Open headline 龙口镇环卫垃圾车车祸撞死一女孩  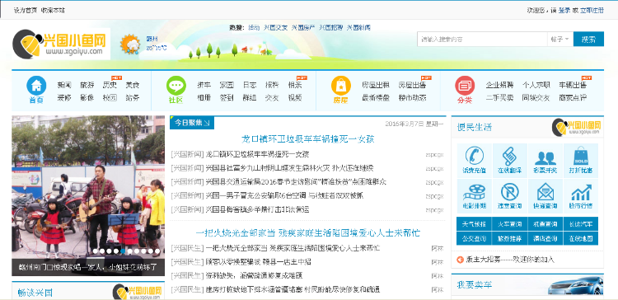pyautogui.click(x=308, y=138)
